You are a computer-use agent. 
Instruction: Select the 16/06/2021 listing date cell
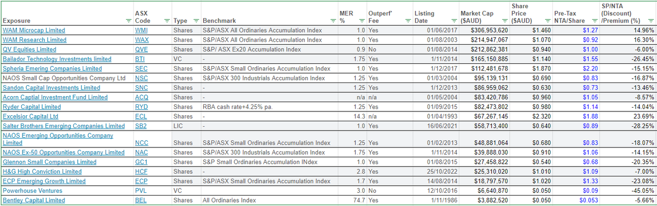435,126
